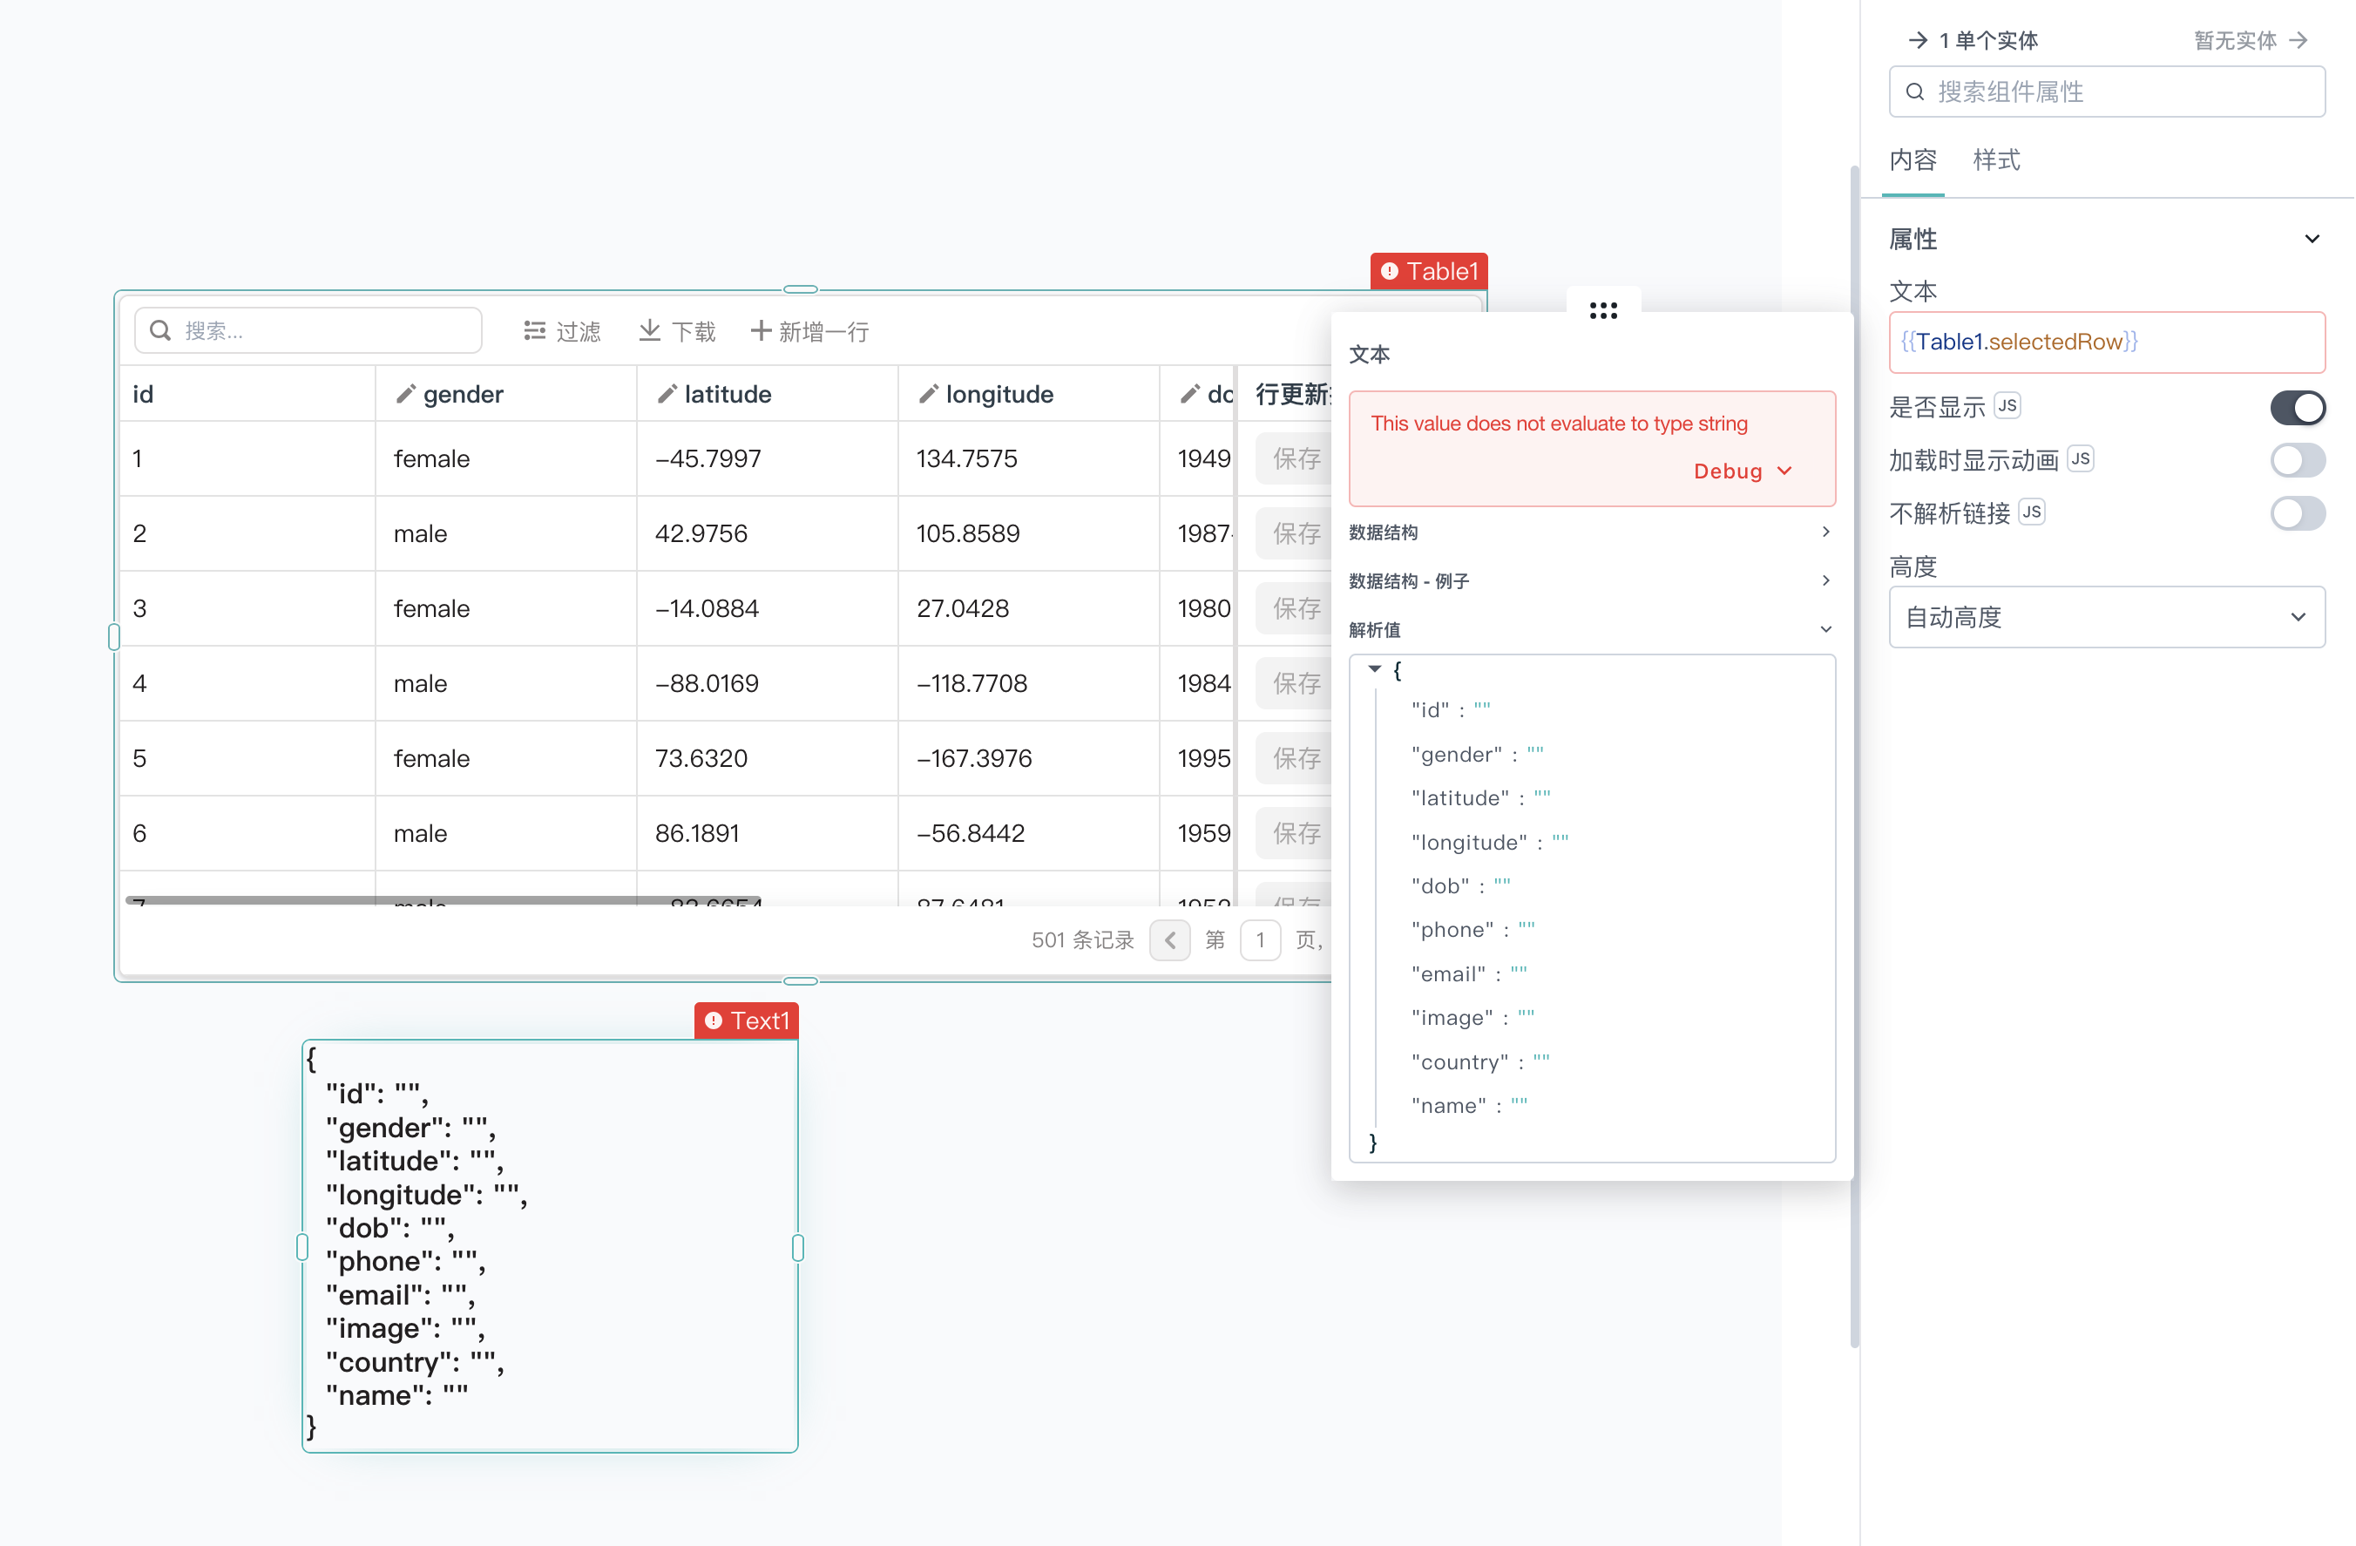Collapse the 解析值 section
The height and width of the screenshot is (1546, 2356).
pyautogui.click(x=1592, y=630)
